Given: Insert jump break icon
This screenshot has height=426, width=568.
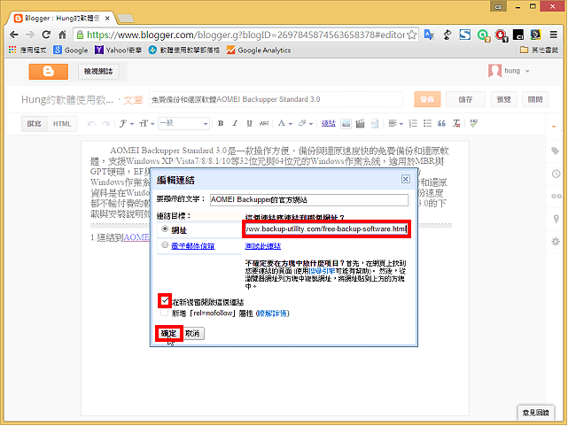Looking at the screenshot, I should [x=375, y=124].
